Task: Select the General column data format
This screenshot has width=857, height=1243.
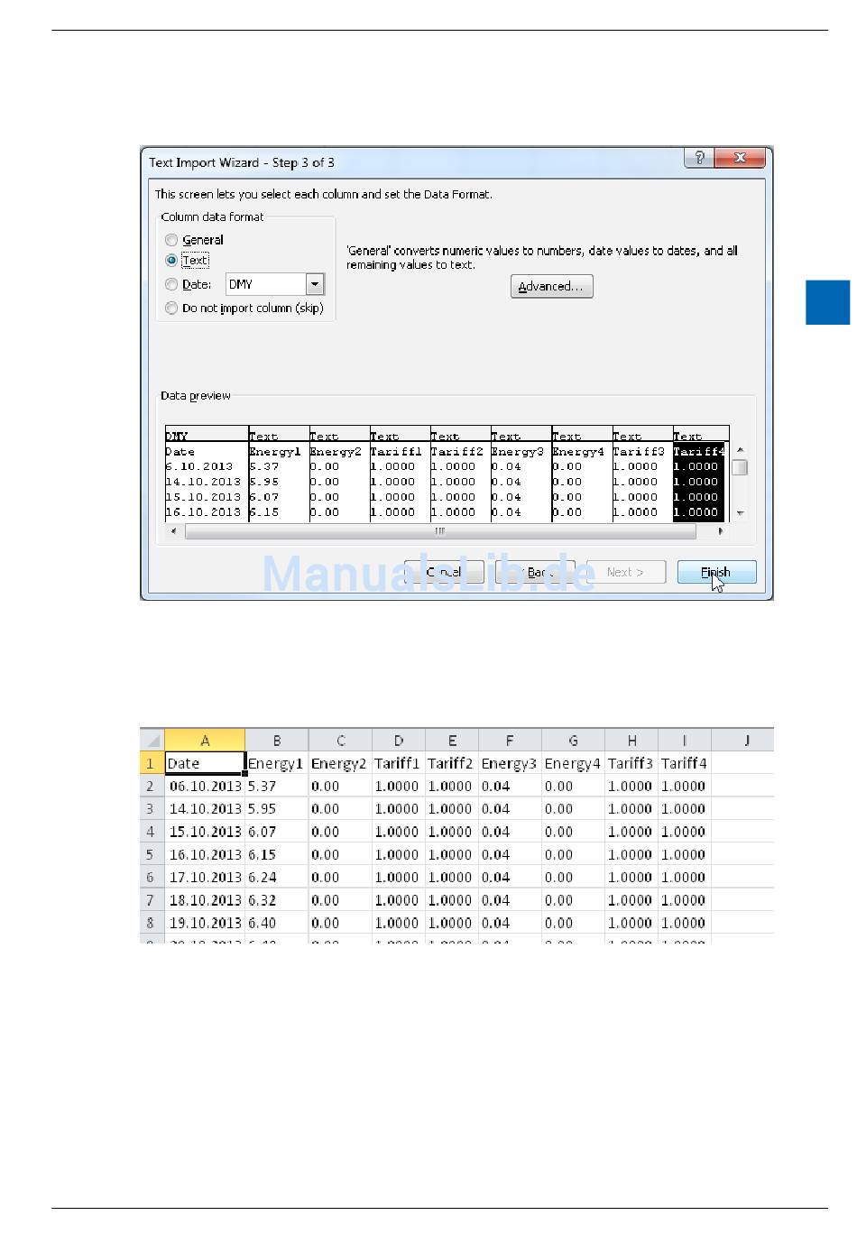Action: tap(171, 240)
